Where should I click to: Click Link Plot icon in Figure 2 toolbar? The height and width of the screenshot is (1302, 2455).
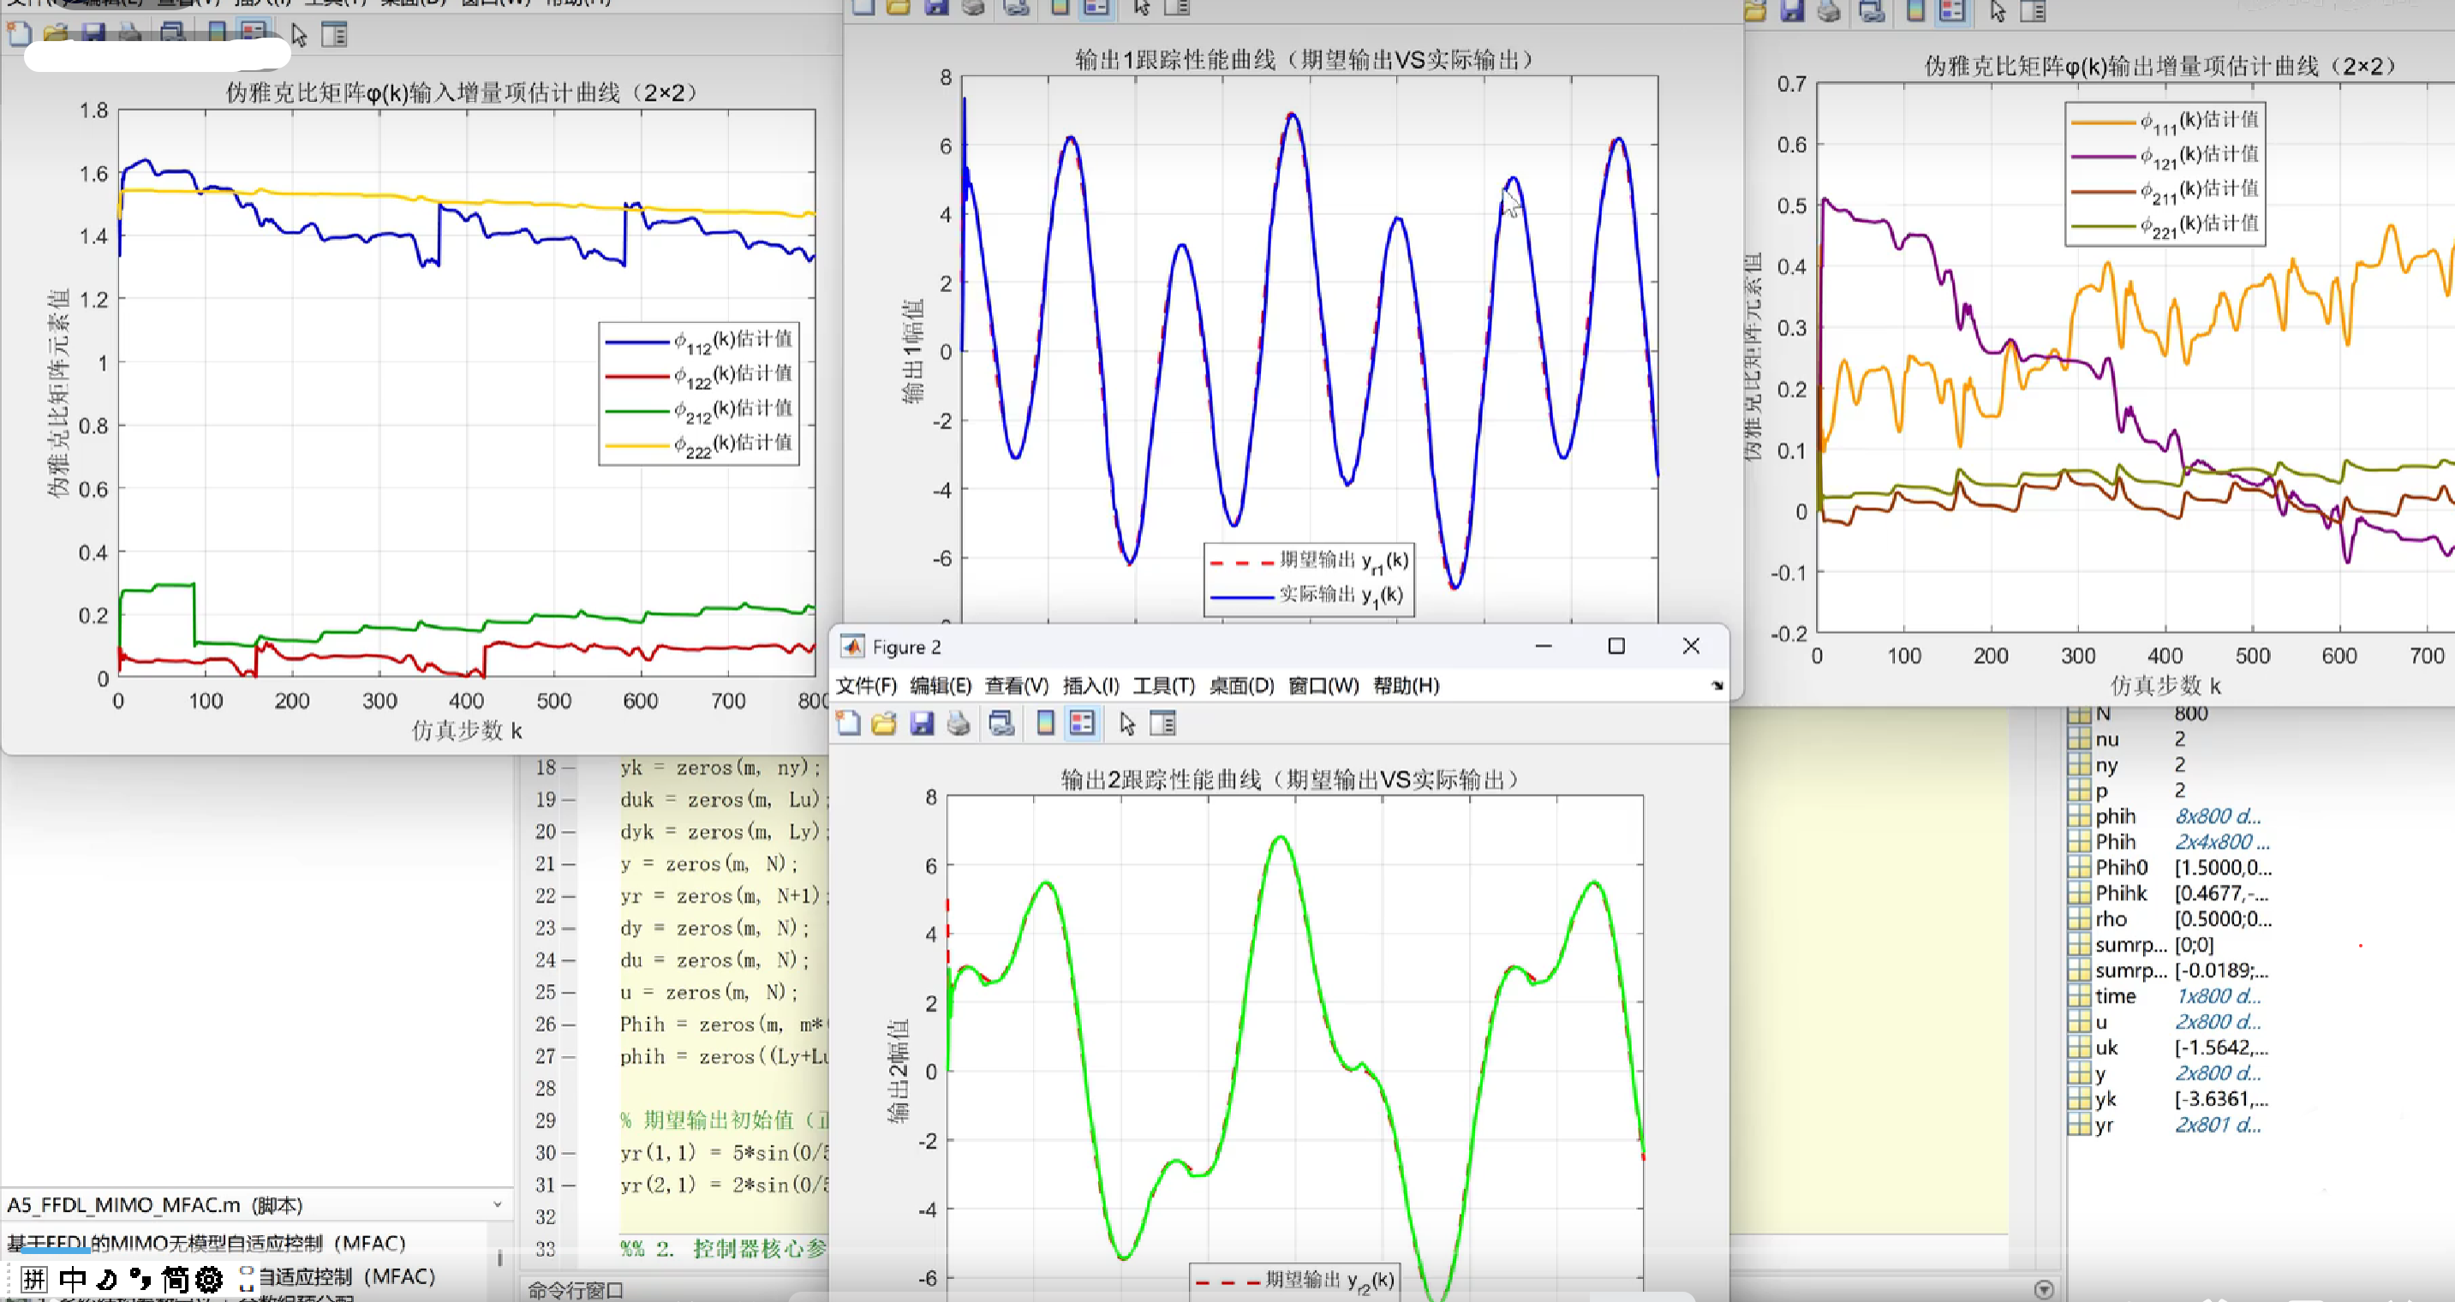tap(1001, 724)
